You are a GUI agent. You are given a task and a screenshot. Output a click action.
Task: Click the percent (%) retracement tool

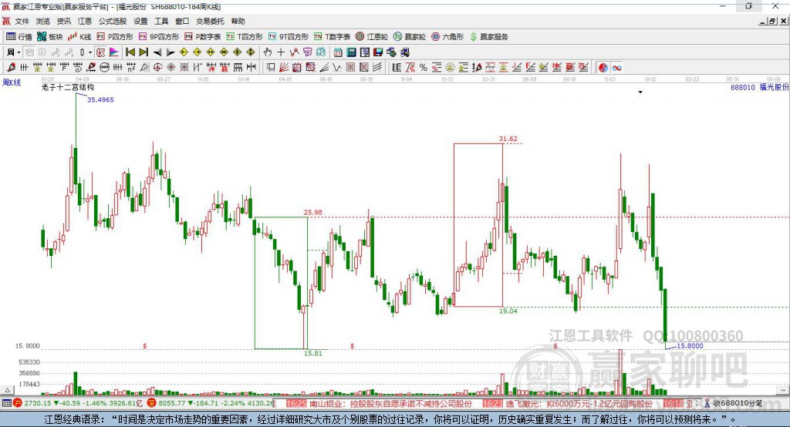point(424,68)
